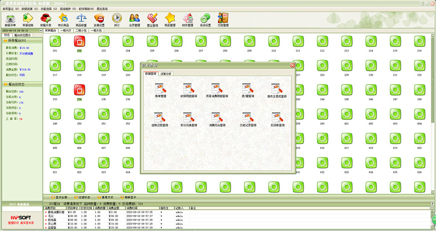Select occupied red table 234
Image resolution: width=436 pixels, height=231 pixels.
[x=79, y=91]
